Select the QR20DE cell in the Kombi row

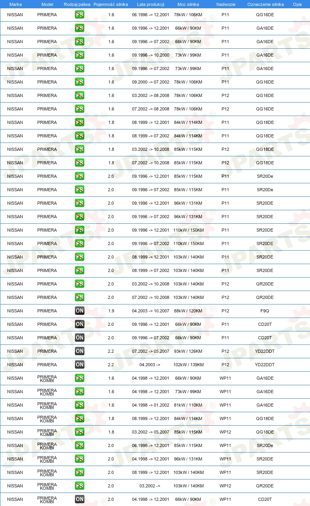click(265, 486)
